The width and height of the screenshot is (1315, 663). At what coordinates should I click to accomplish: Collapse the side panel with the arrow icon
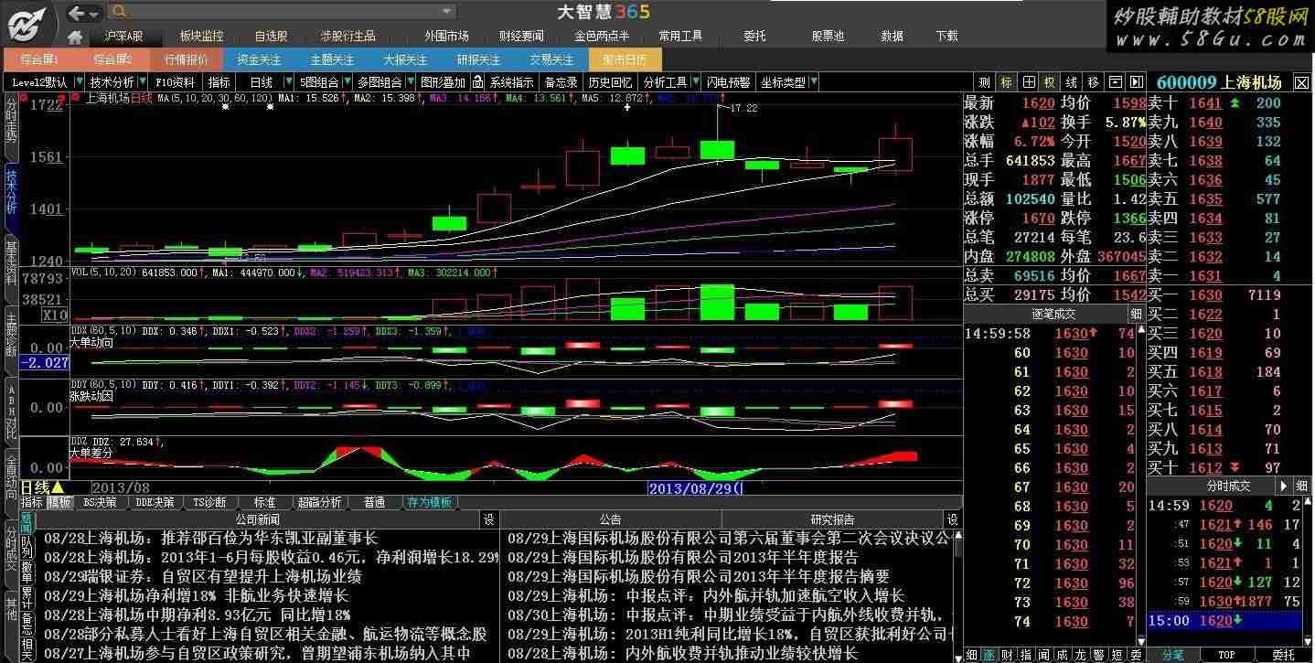[x=1136, y=82]
